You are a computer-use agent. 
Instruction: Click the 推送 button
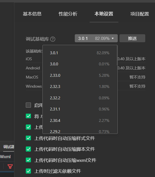click(x=132, y=38)
